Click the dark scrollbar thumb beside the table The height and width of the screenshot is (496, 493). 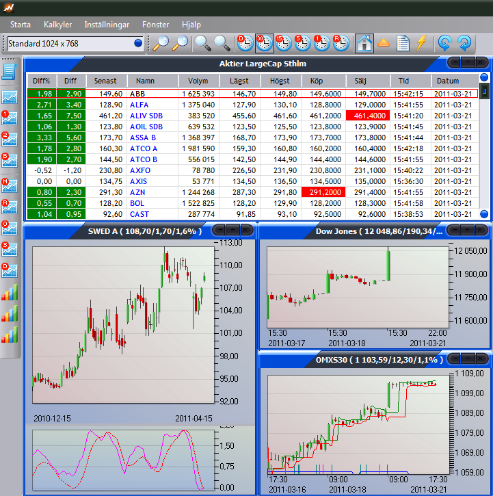(484, 91)
